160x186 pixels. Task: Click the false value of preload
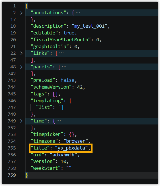67,80
